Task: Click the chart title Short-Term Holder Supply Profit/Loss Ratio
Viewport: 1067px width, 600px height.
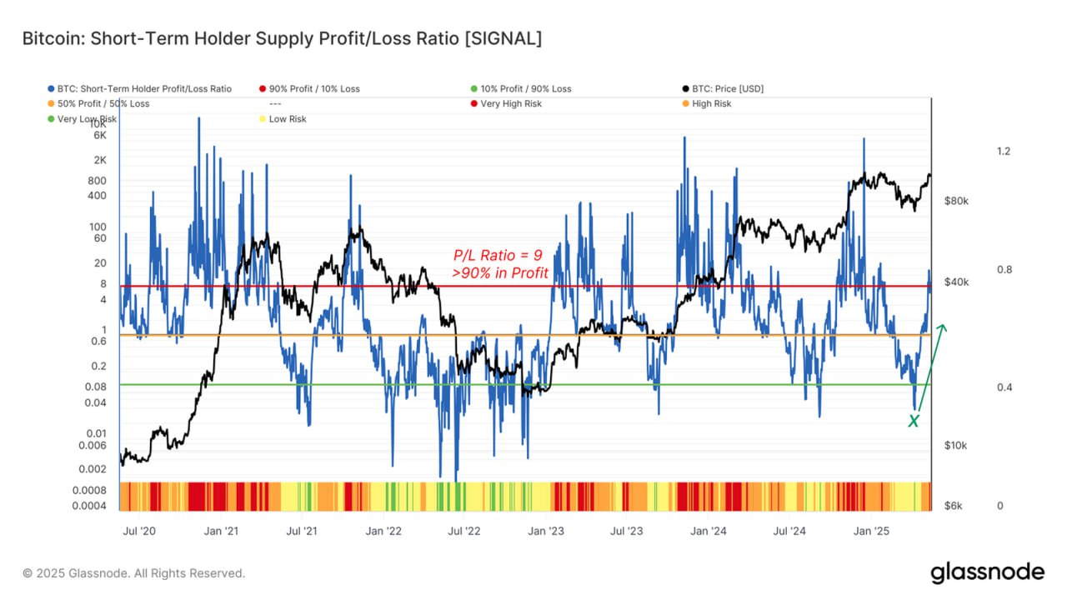Action: point(281,39)
